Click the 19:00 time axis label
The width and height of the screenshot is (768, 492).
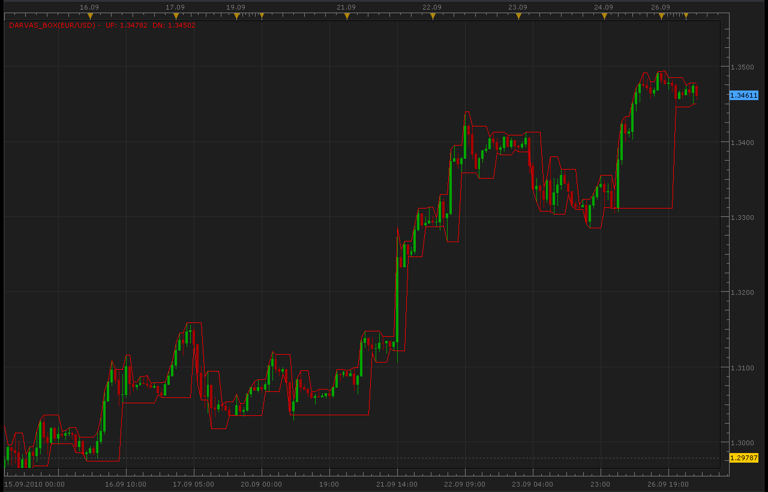(329, 484)
